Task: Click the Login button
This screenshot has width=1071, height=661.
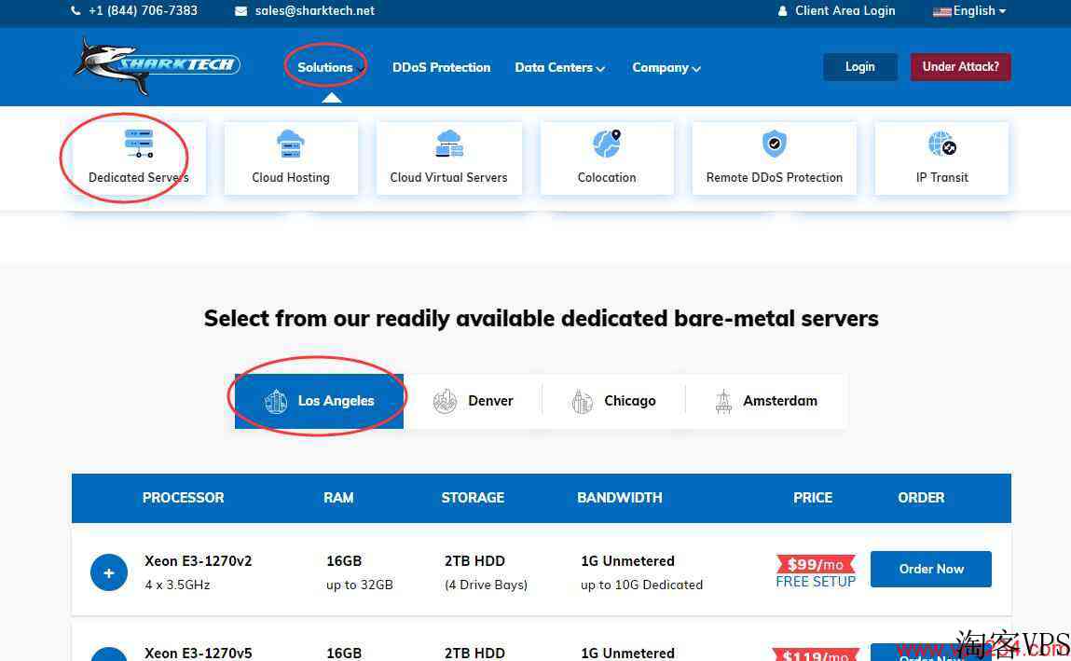Action: click(860, 66)
